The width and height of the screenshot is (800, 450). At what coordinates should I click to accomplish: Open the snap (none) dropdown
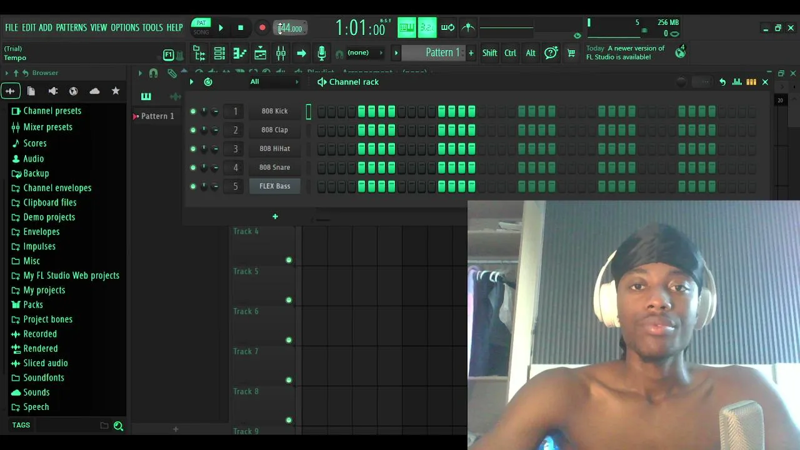tap(364, 52)
